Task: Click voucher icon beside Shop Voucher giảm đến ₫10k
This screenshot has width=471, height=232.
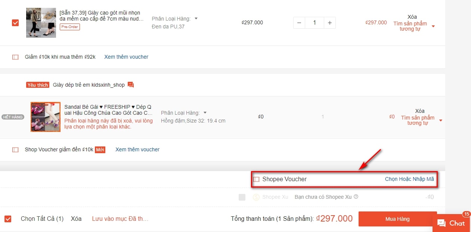Action: [x=15, y=150]
